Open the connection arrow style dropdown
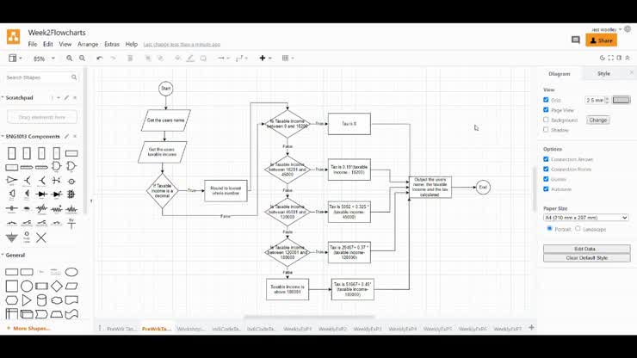637x358 pixels. (224, 59)
